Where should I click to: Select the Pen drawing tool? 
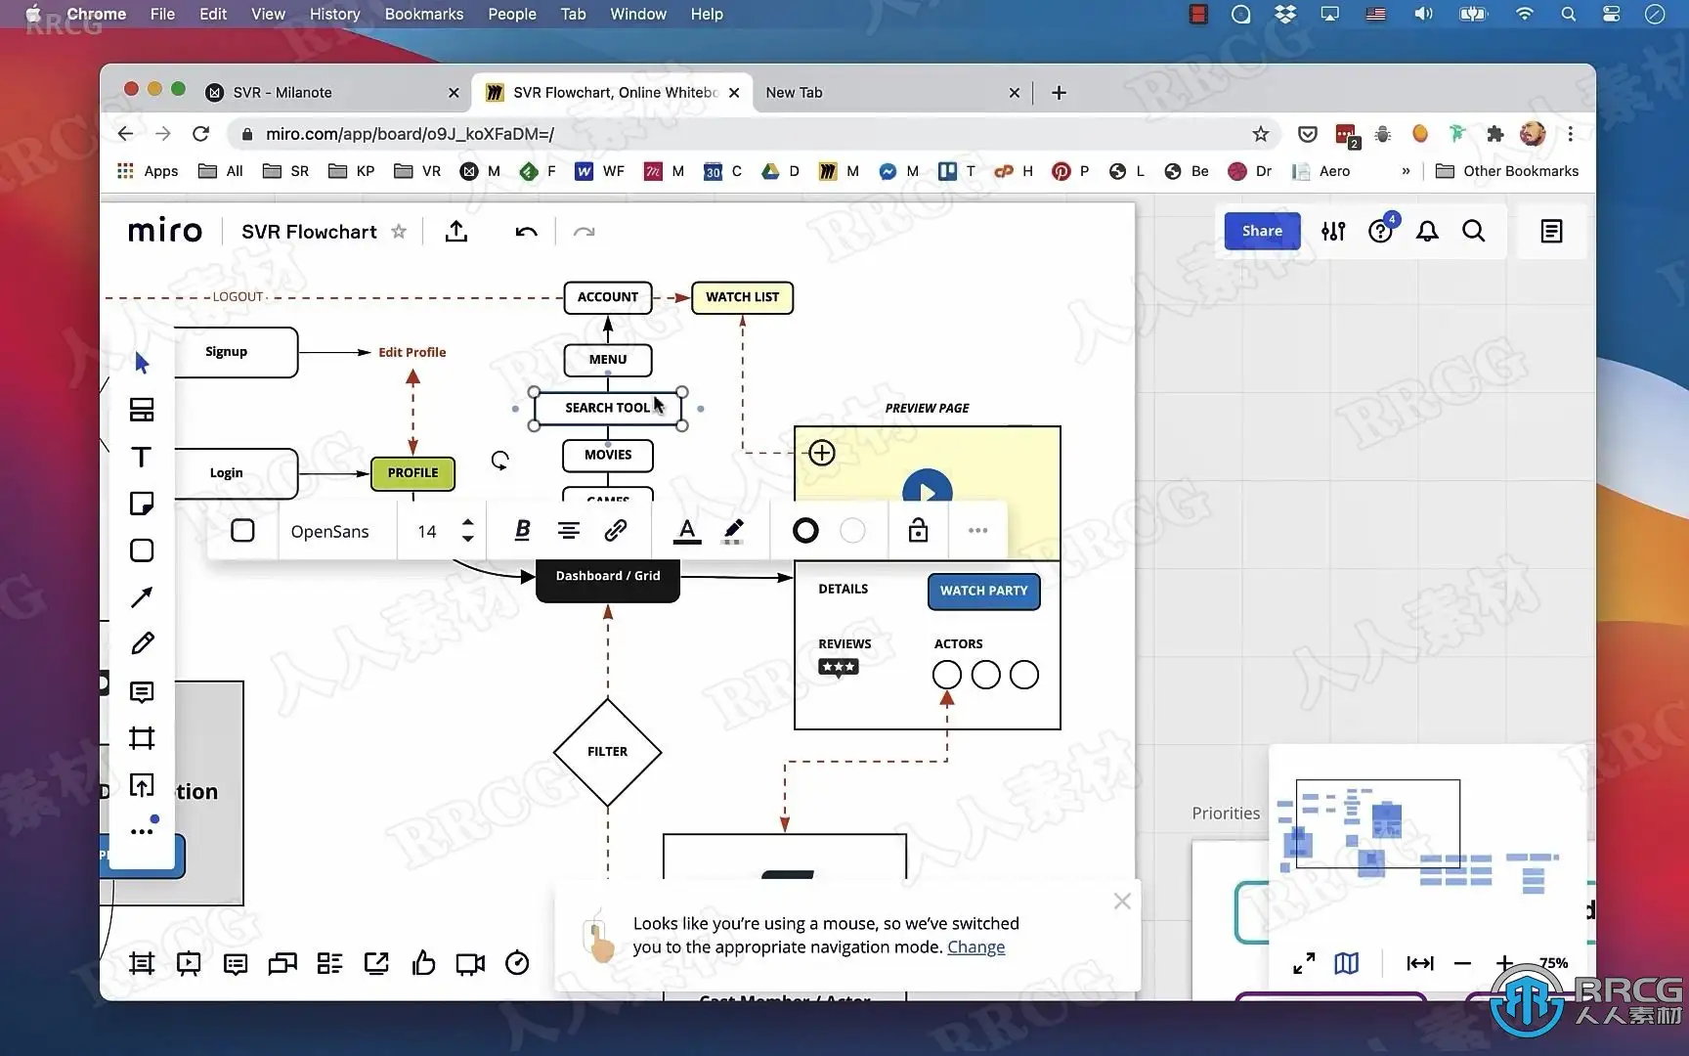tap(142, 643)
